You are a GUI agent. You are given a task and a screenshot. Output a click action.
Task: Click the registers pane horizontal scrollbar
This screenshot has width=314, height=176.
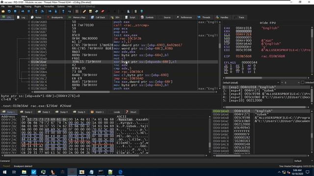click(266, 78)
